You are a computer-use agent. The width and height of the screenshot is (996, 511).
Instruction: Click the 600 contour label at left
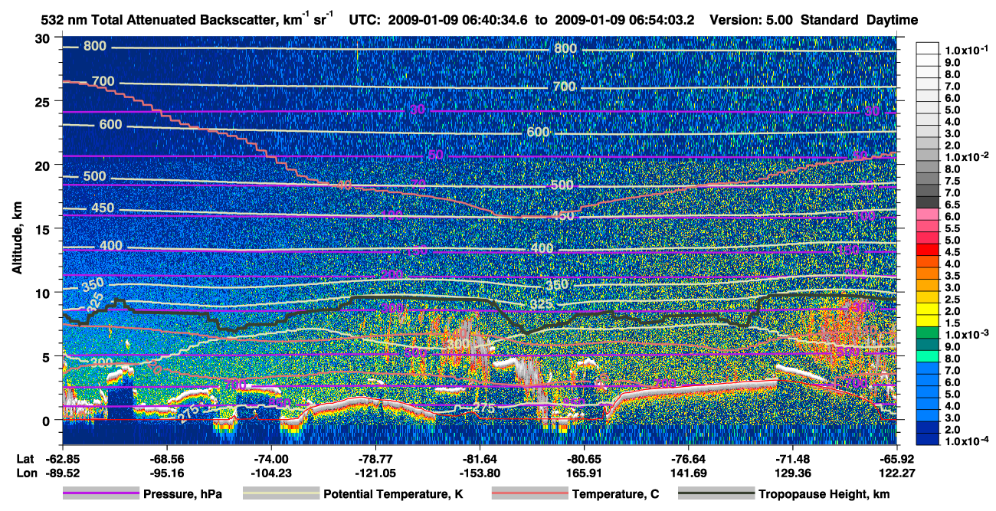point(111,125)
